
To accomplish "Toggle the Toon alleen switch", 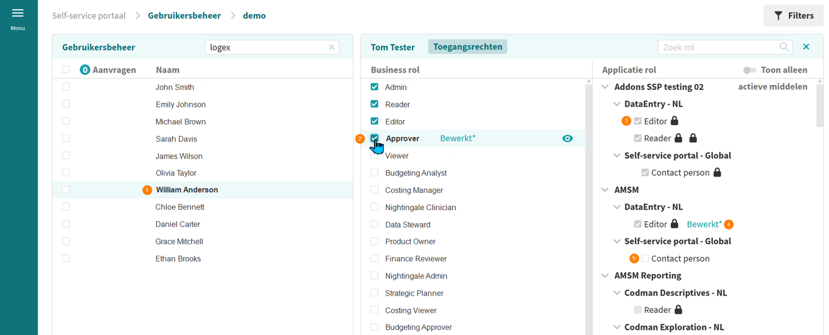I will [749, 70].
